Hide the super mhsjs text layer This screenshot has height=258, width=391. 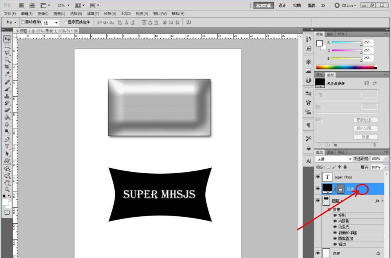point(317,177)
